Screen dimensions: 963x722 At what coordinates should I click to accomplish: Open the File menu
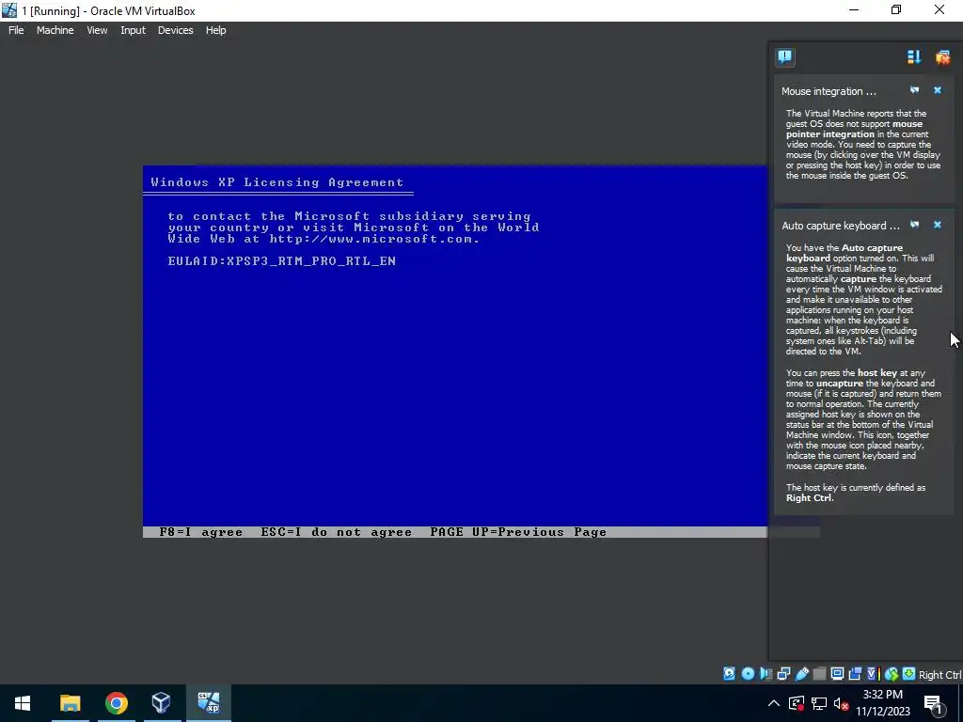[16, 30]
